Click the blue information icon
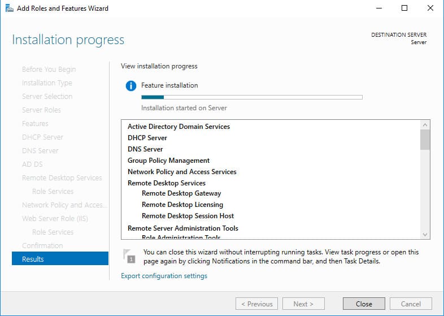The width and height of the screenshot is (444, 316). click(x=131, y=86)
